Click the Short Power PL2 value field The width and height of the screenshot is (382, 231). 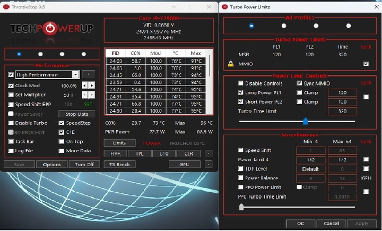[342, 102]
